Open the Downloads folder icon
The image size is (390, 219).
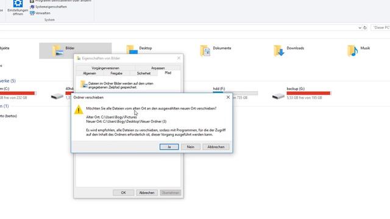(x=278, y=50)
